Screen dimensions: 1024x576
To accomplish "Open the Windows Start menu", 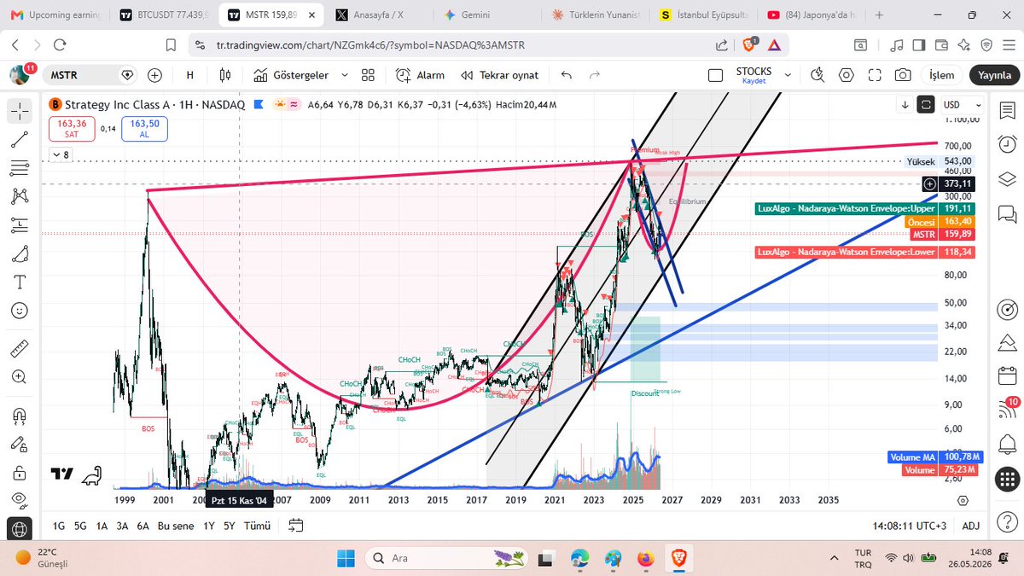I will (346, 559).
